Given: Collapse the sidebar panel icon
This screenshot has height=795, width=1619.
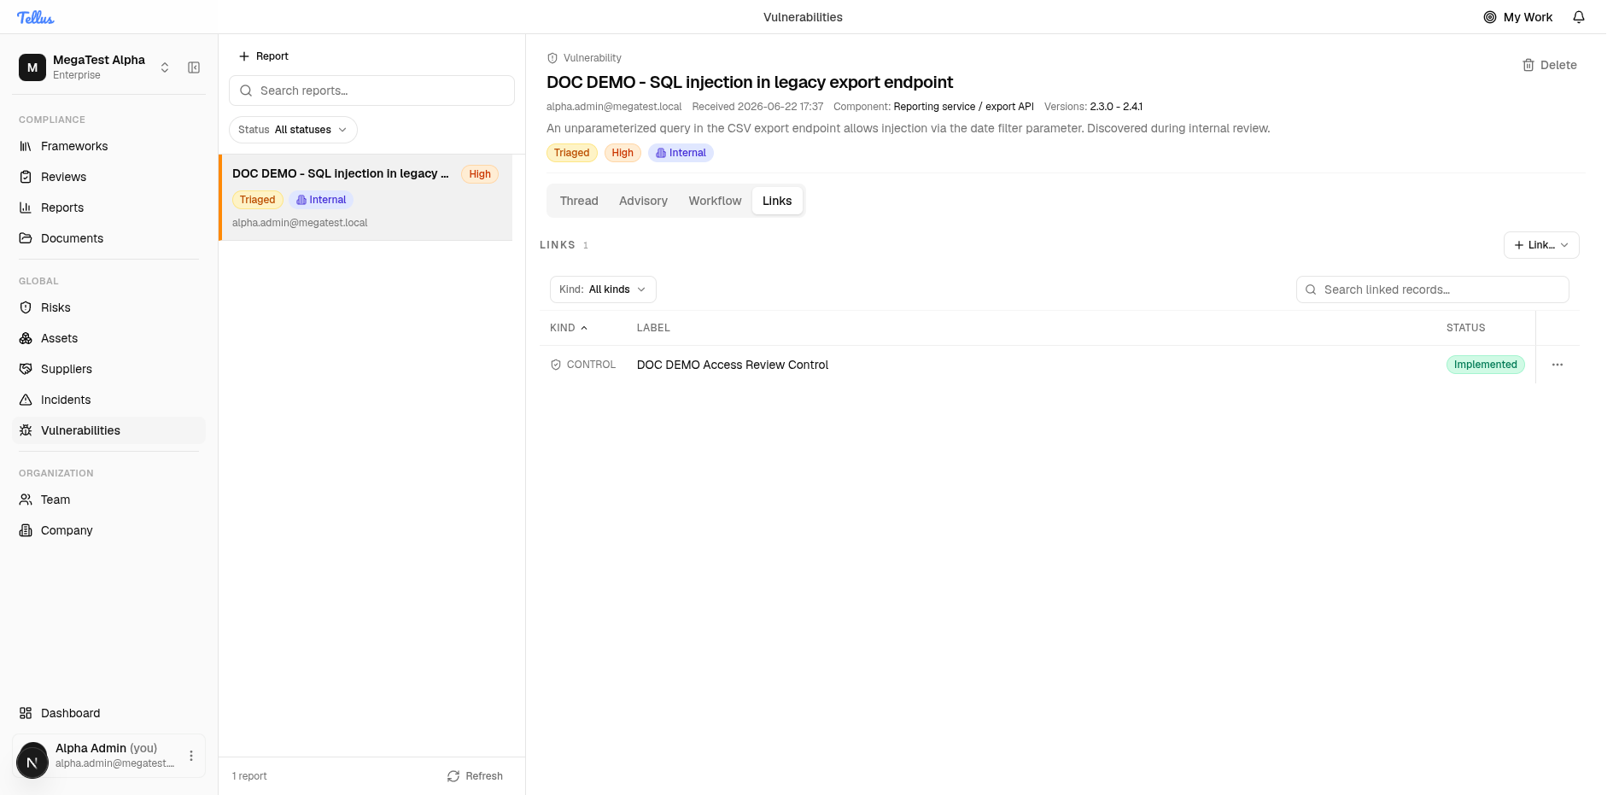Looking at the screenshot, I should coord(194,67).
